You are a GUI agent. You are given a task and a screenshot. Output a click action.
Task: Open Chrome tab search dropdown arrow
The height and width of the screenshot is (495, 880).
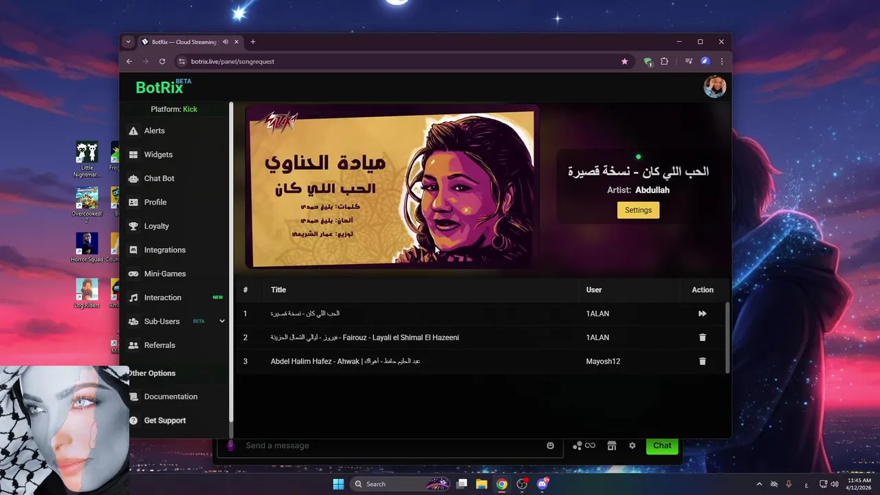pyautogui.click(x=128, y=42)
